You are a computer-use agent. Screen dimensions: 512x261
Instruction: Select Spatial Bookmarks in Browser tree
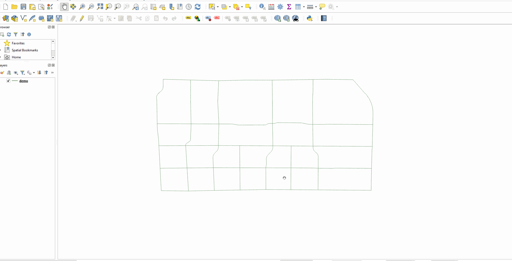click(25, 50)
